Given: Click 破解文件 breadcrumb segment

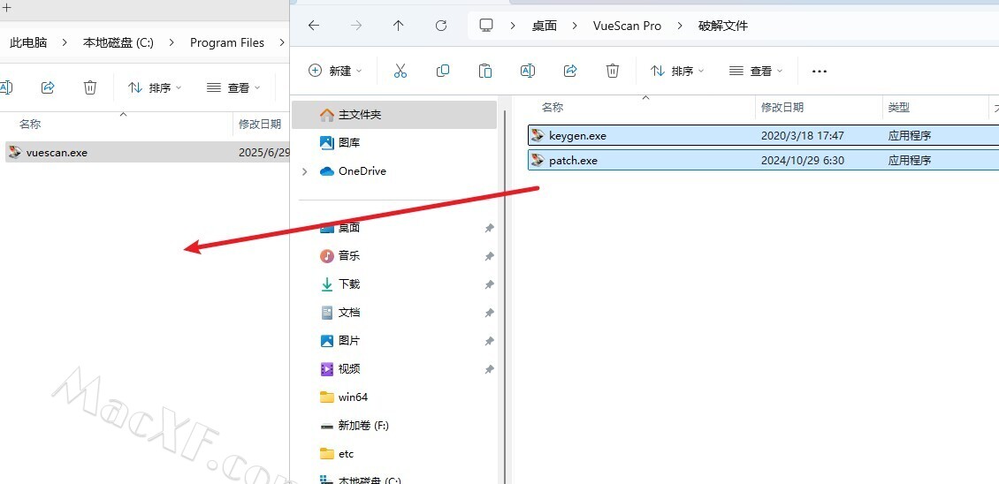Looking at the screenshot, I should point(724,26).
